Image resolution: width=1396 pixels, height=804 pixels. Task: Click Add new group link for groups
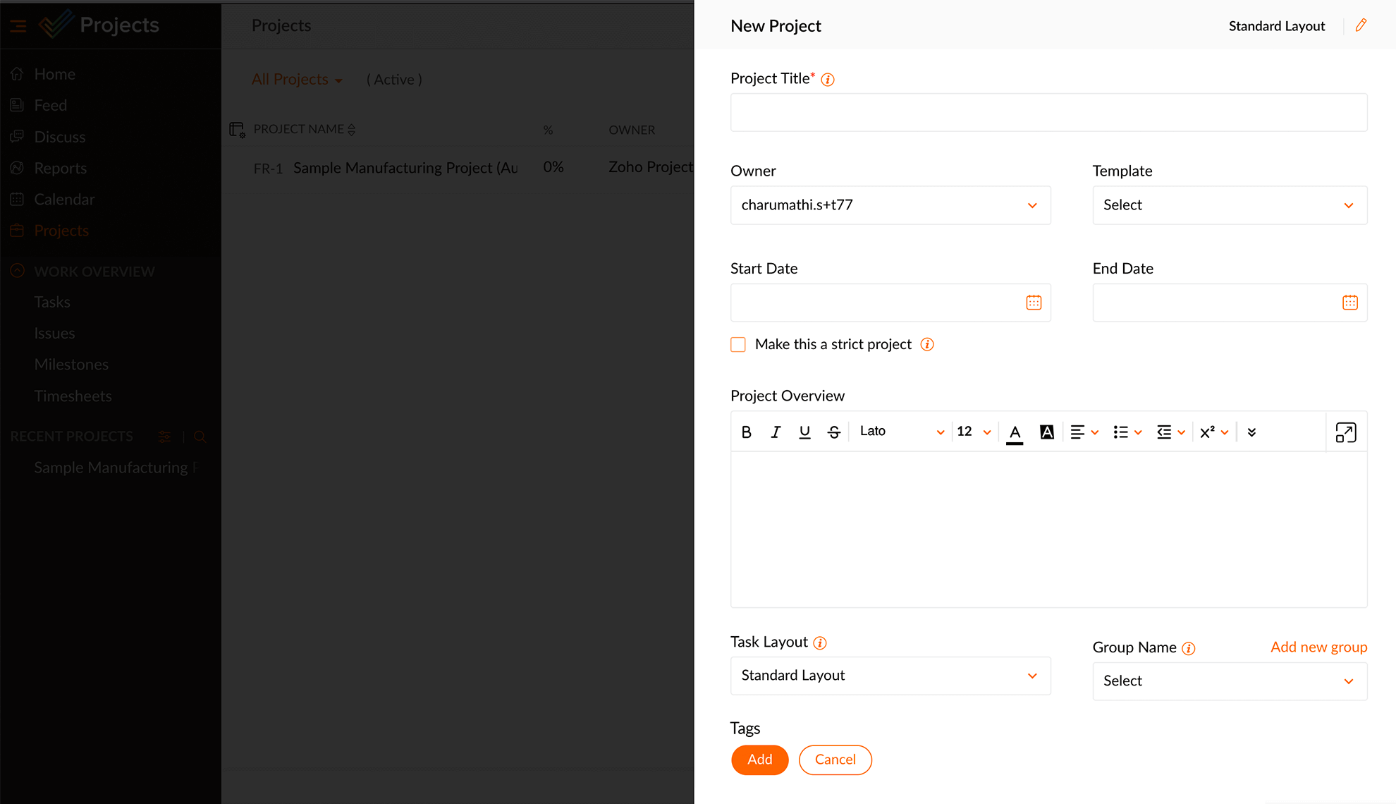tap(1318, 647)
